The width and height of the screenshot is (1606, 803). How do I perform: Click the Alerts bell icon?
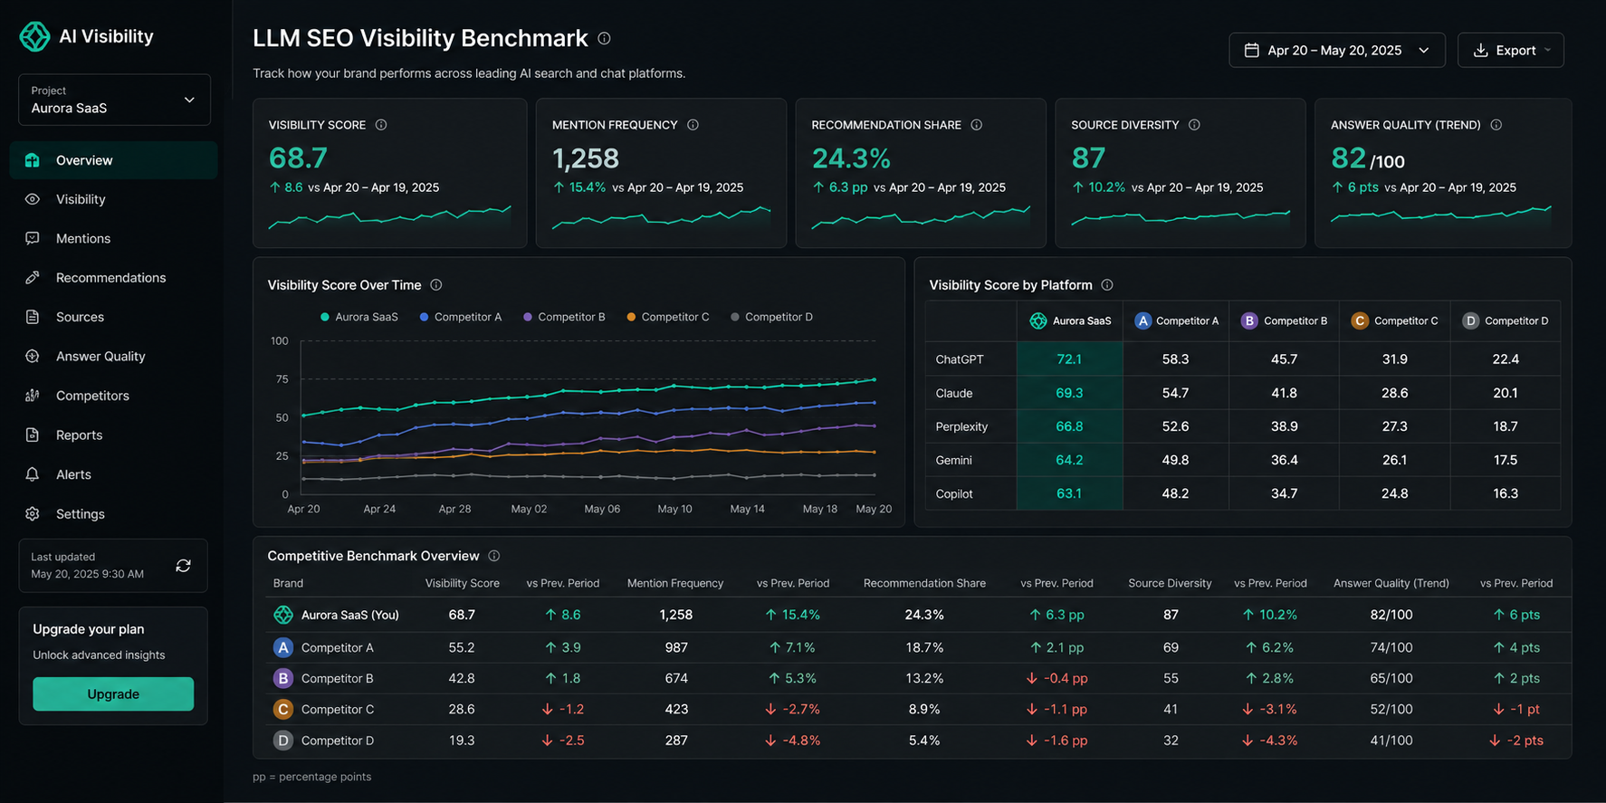[x=33, y=474]
